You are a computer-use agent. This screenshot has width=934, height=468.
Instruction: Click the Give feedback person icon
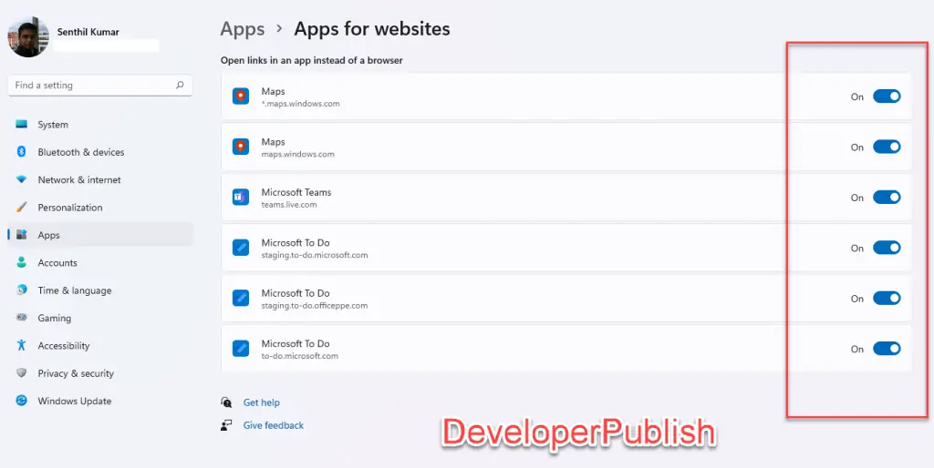[226, 425]
